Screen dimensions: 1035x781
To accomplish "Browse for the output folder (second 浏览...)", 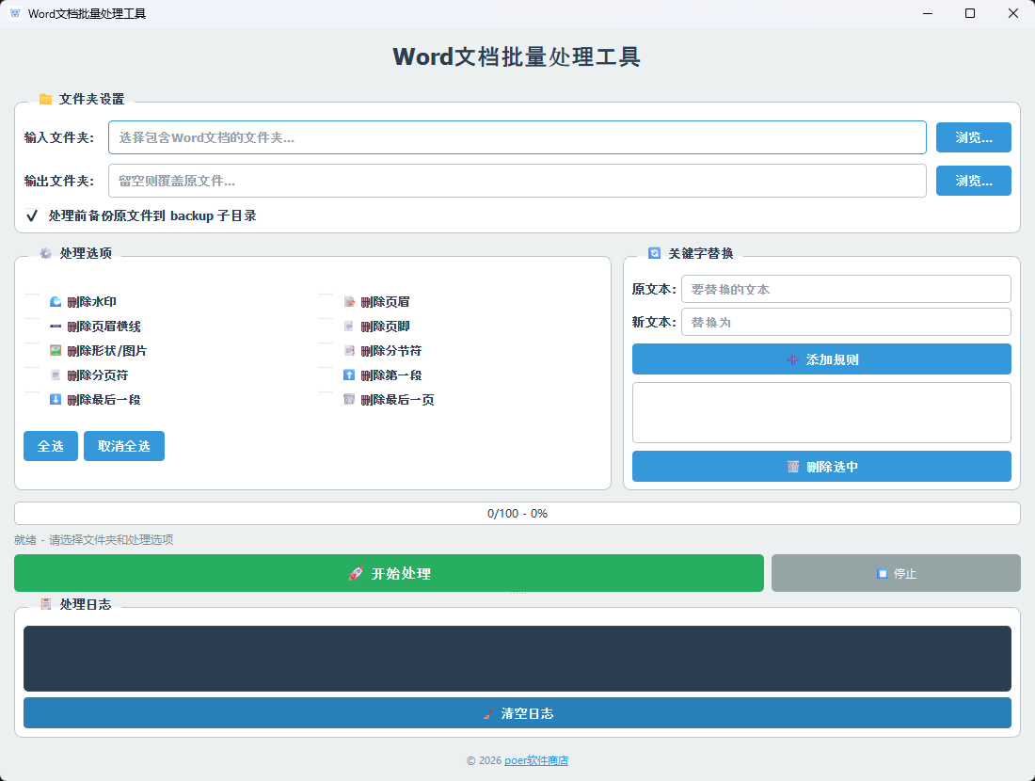I will tap(974, 181).
